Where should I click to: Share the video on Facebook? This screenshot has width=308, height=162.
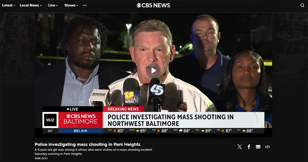tap(249, 147)
